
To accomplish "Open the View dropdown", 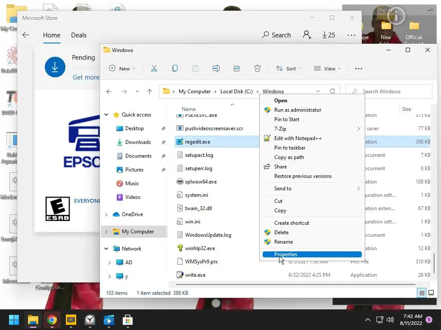I will pos(327,68).
